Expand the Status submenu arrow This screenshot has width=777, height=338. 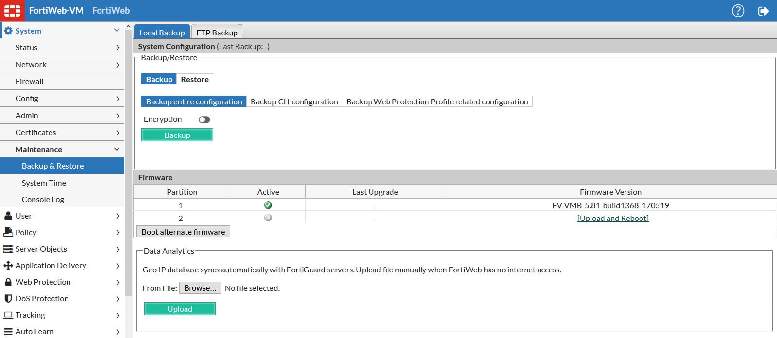[118, 47]
